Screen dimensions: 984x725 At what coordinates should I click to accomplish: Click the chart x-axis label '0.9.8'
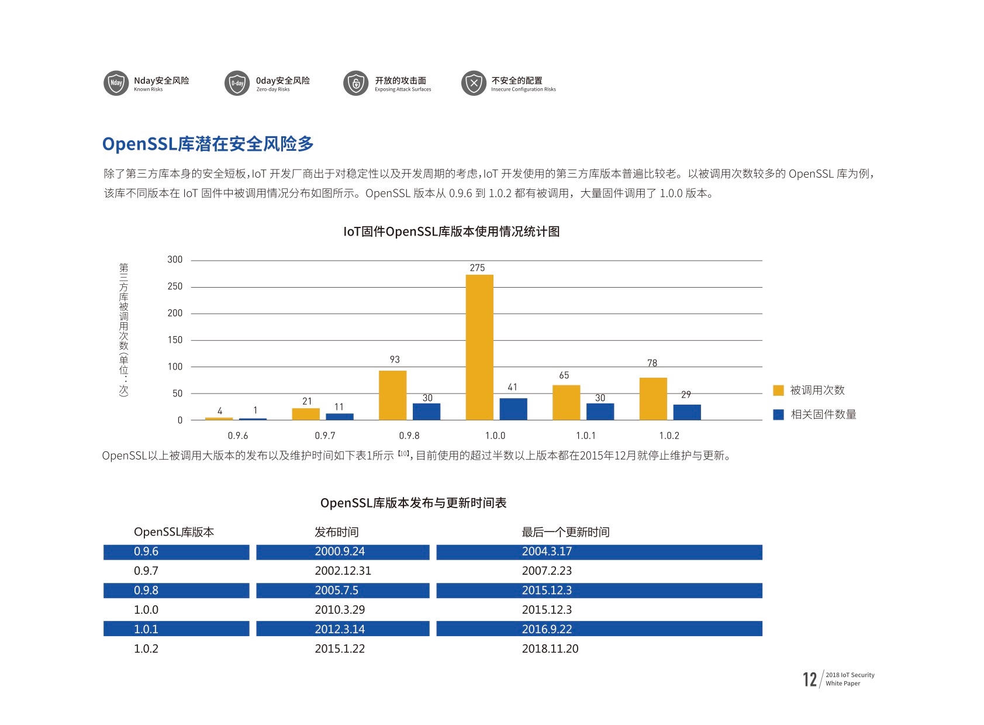point(409,436)
